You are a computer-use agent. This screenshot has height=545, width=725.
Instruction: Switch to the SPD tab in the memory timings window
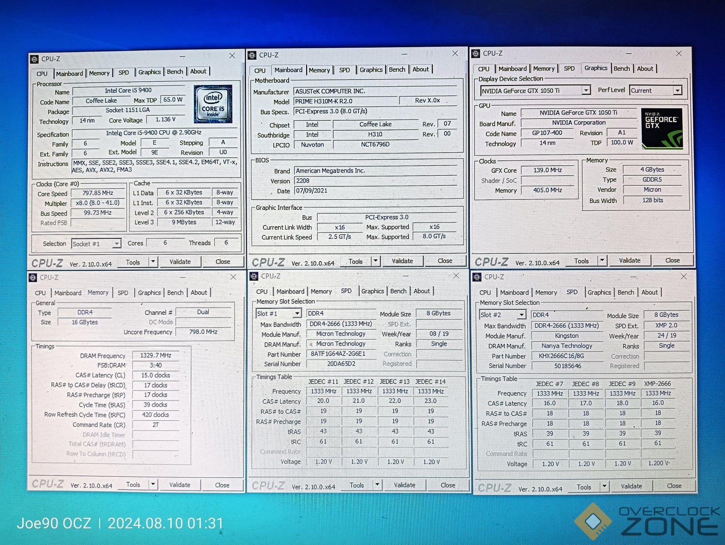click(x=123, y=293)
